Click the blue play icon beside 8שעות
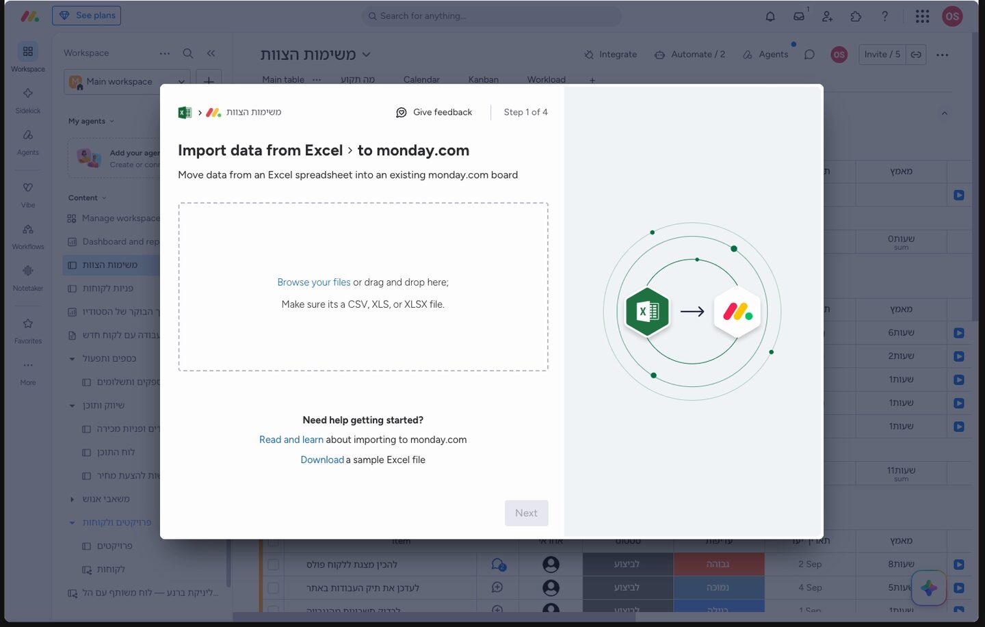Screen dimensions: 985x627 [959, 565]
